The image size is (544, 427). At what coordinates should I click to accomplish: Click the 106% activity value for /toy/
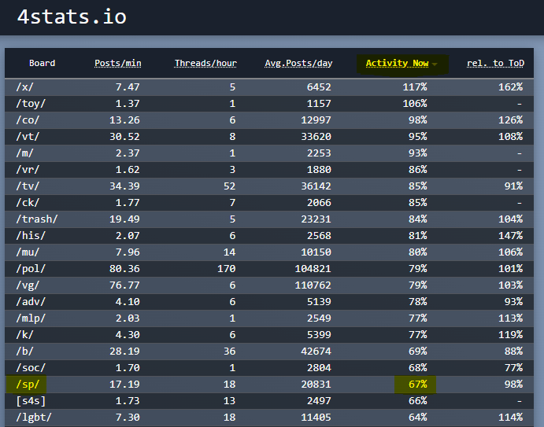tap(415, 104)
